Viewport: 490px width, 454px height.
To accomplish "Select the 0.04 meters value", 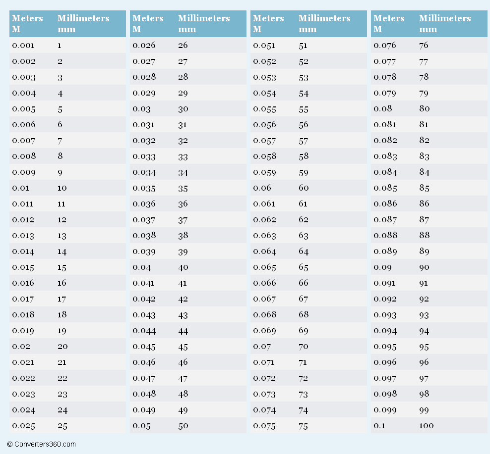I will pos(142,267).
